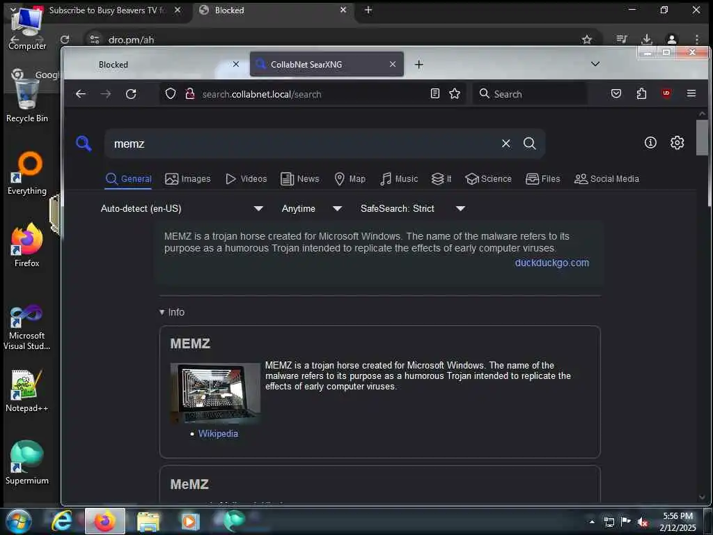The width and height of the screenshot is (713, 535).
Task: Submit search with the magnifier button
Action: tap(530, 144)
